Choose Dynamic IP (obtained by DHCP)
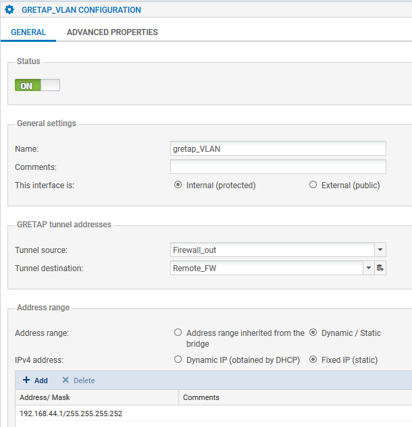 click(x=178, y=360)
